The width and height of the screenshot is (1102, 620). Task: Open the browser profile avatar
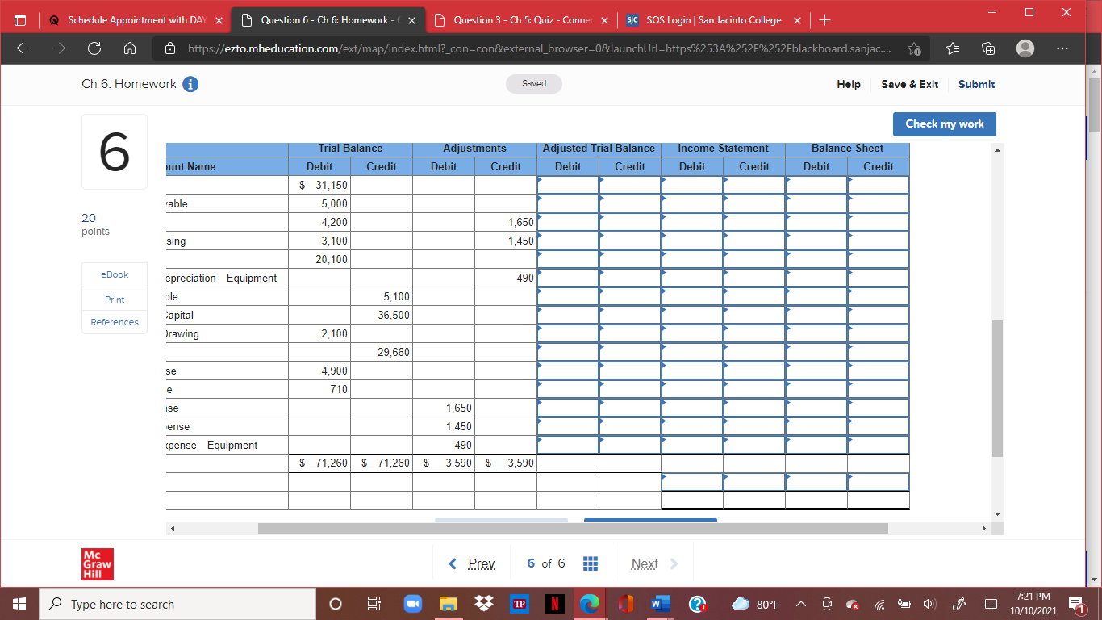pyautogui.click(x=1025, y=49)
